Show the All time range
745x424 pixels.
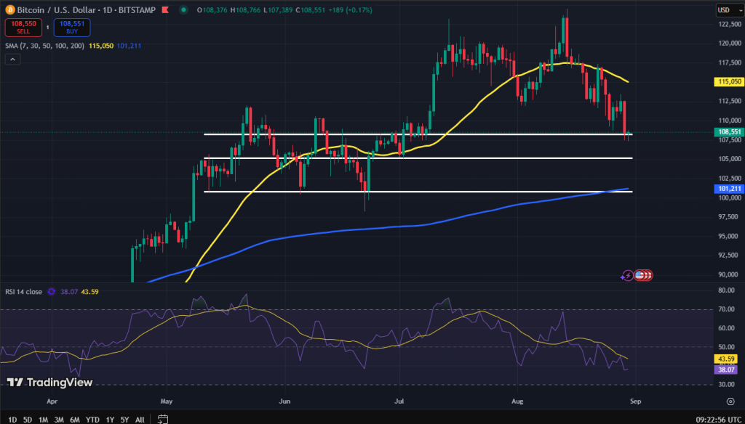pos(140,419)
